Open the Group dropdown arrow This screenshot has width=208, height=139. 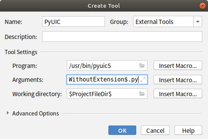198,22
